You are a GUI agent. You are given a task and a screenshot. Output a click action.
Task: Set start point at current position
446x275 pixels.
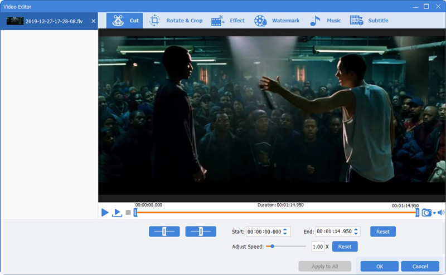pos(164,232)
